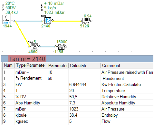The height and width of the screenshot is (126, 154).
Task: Click the 'Parameter' column header
Action: click(x=58, y=65)
